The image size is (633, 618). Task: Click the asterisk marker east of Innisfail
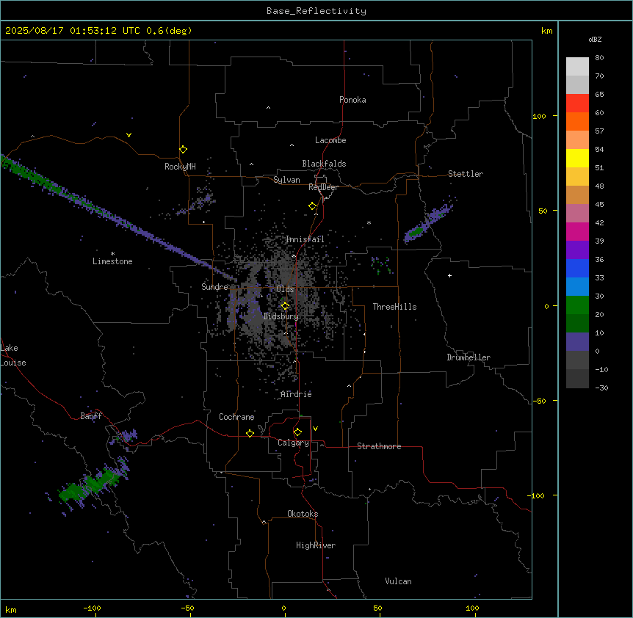point(369,222)
